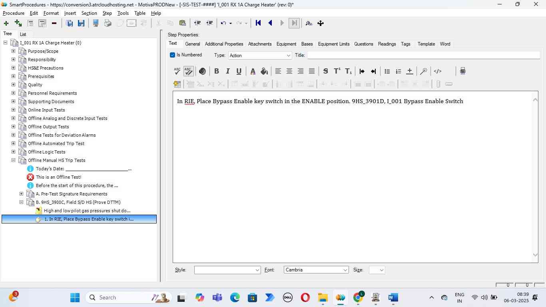Go to first step using the skip-back arrow
Image resolution: width=546 pixels, height=307 pixels.
258,23
